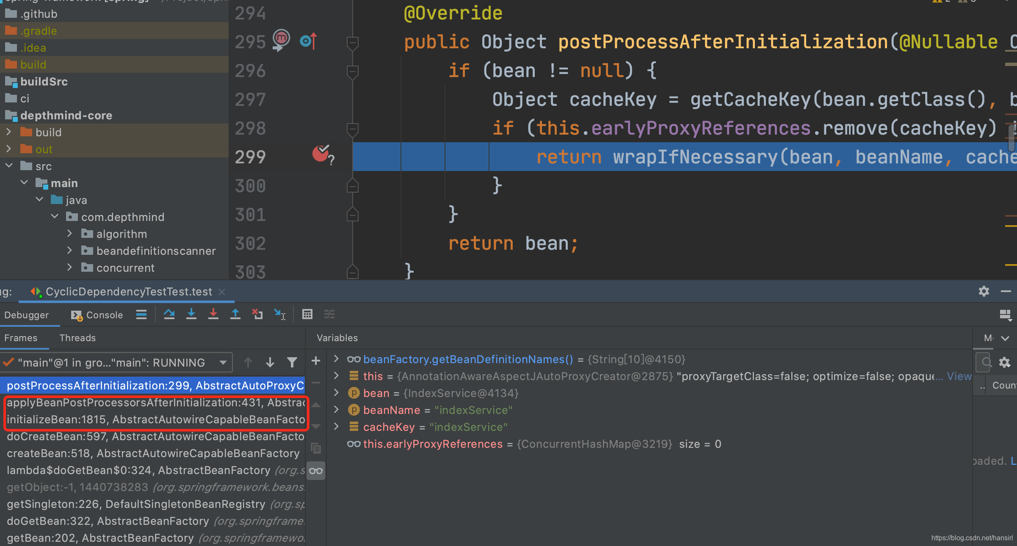
Task: Collapse the src folder
Action: point(9,166)
